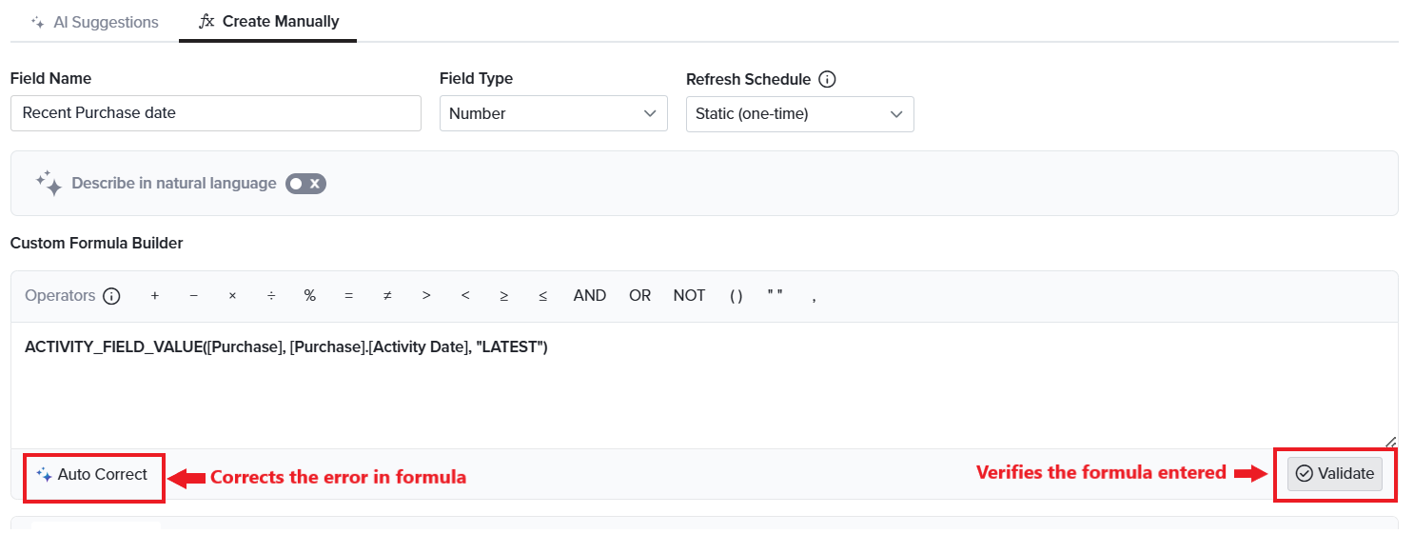
Task: Click the Field Name input box
Action: point(216,112)
